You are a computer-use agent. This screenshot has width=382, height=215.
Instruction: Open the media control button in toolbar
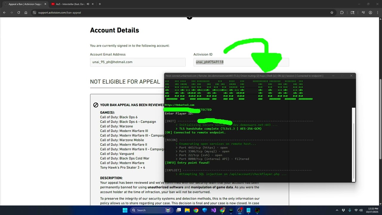(x=363, y=13)
